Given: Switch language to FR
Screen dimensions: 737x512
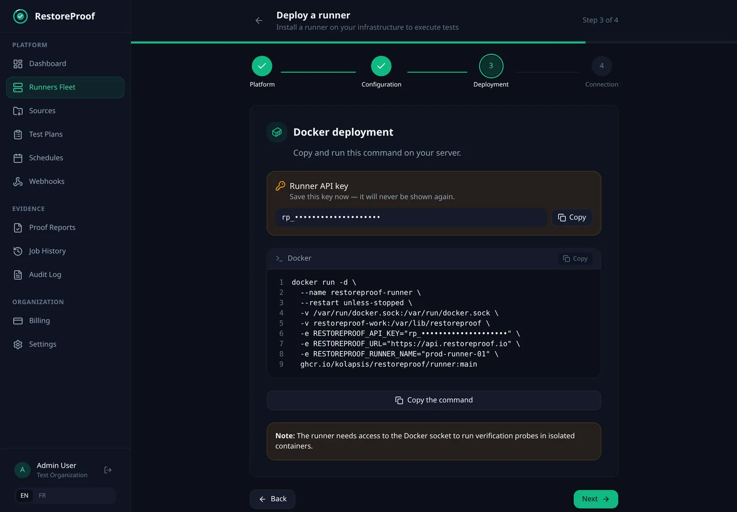Looking at the screenshot, I should click(x=42, y=496).
